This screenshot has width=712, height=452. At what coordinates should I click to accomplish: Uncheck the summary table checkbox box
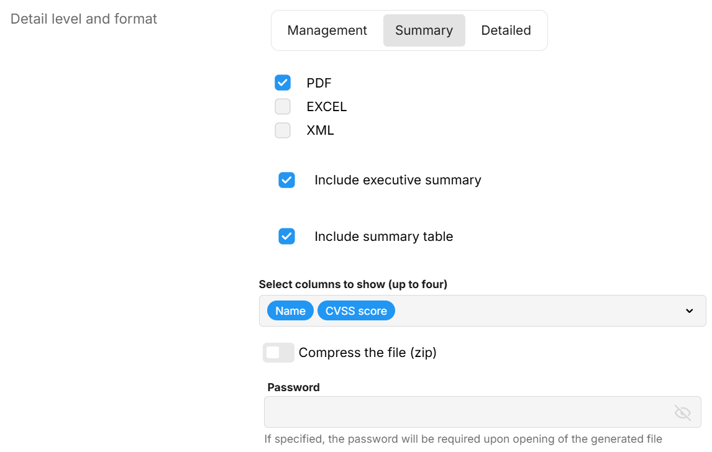pos(286,237)
